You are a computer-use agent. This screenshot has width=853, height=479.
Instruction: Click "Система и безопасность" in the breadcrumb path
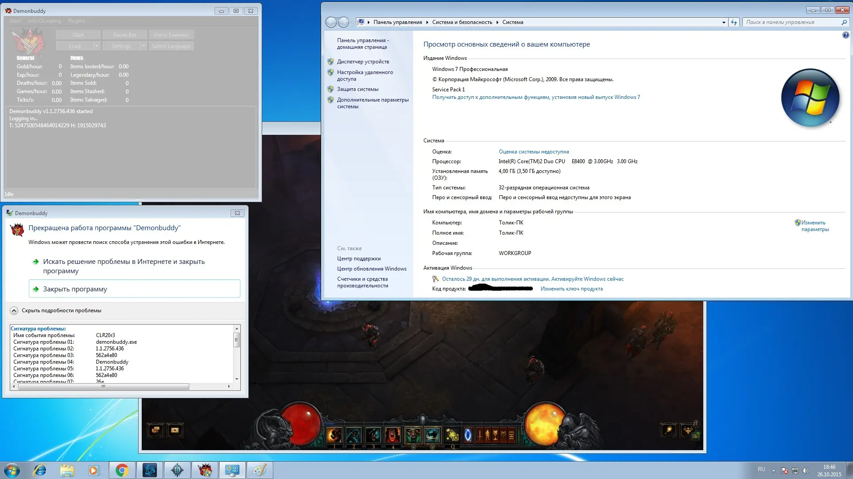(x=462, y=22)
